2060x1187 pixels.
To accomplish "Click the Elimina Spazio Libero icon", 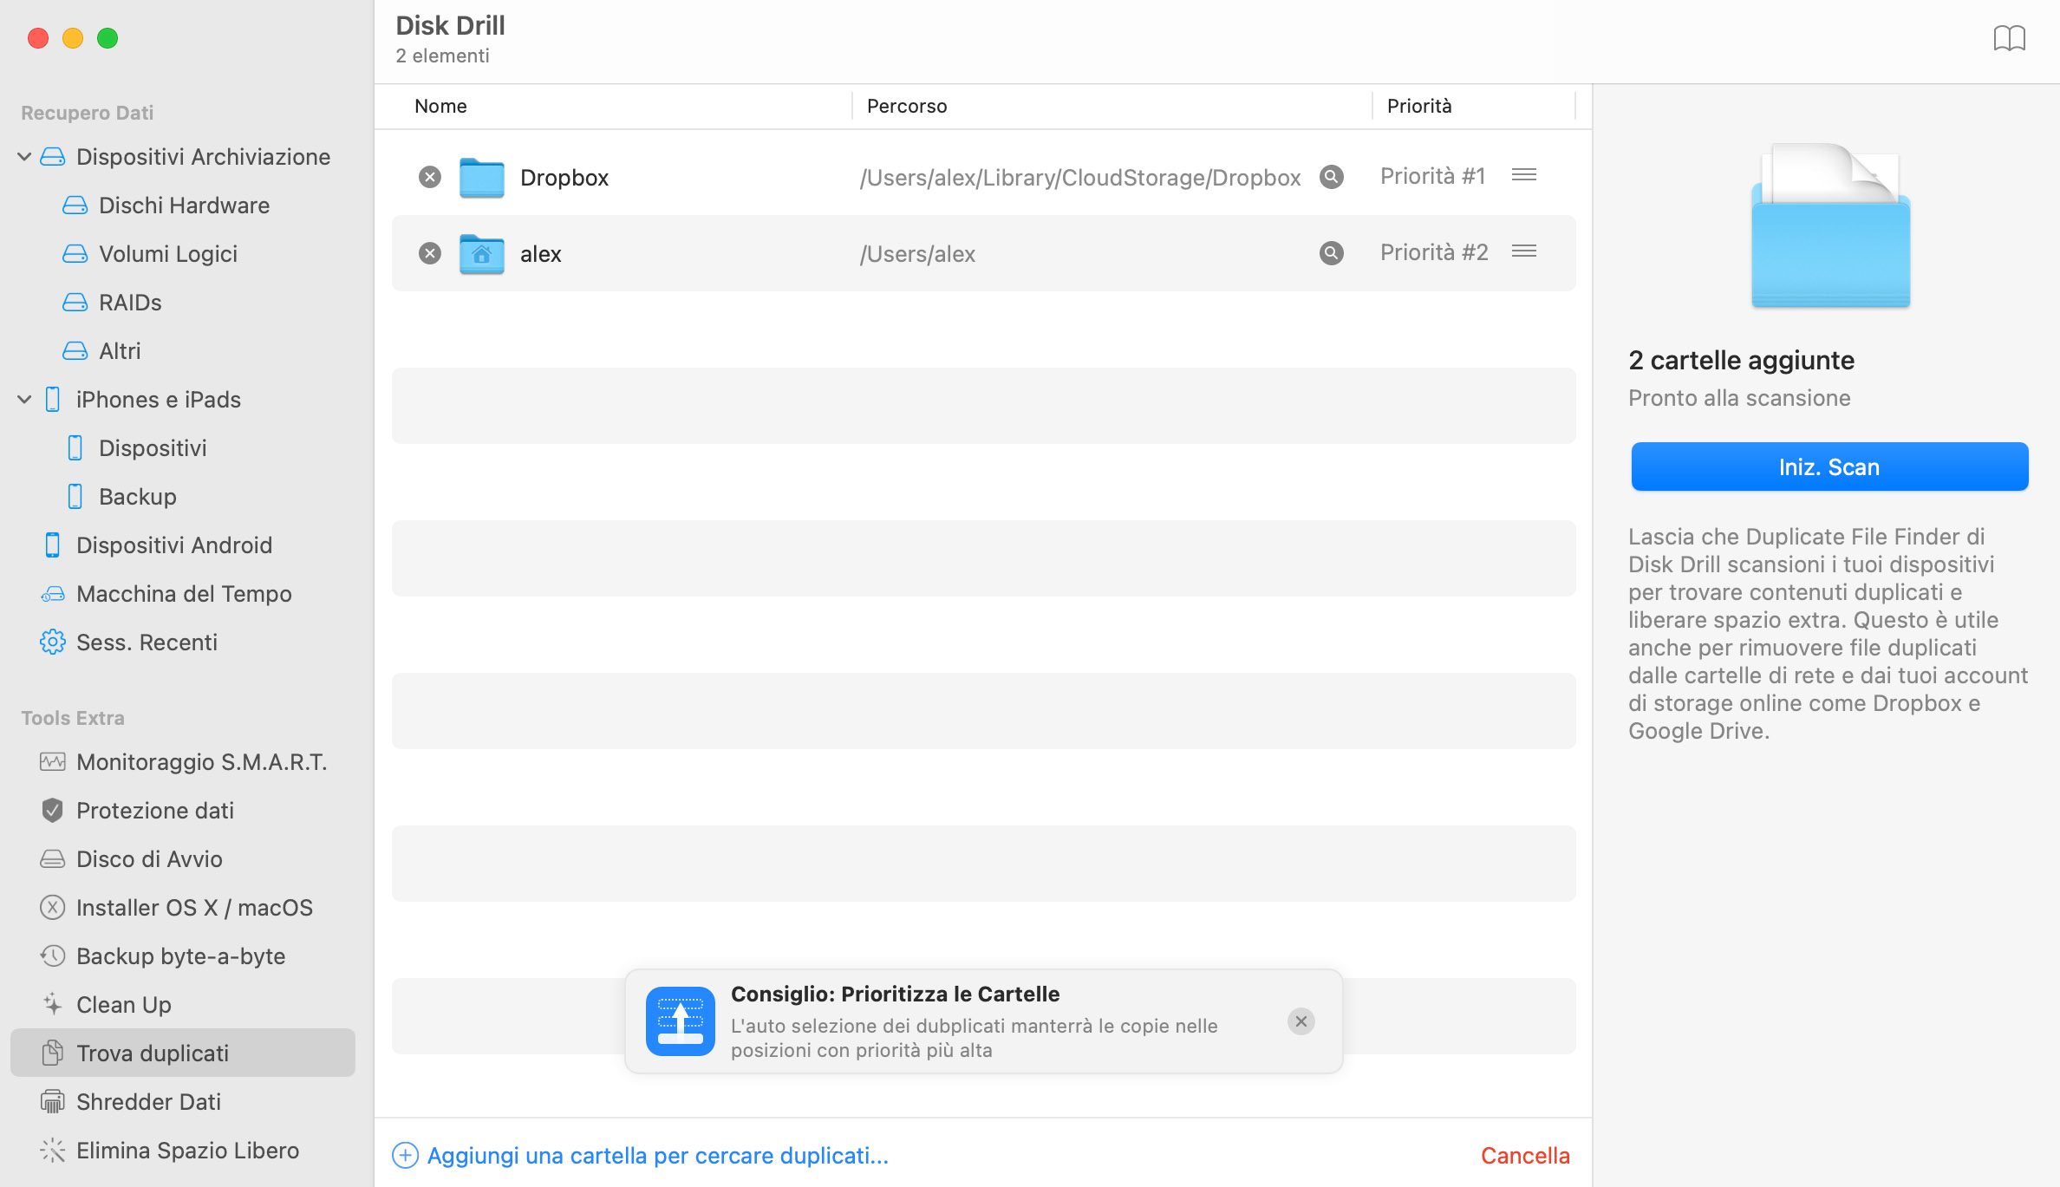I will coord(53,1151).
